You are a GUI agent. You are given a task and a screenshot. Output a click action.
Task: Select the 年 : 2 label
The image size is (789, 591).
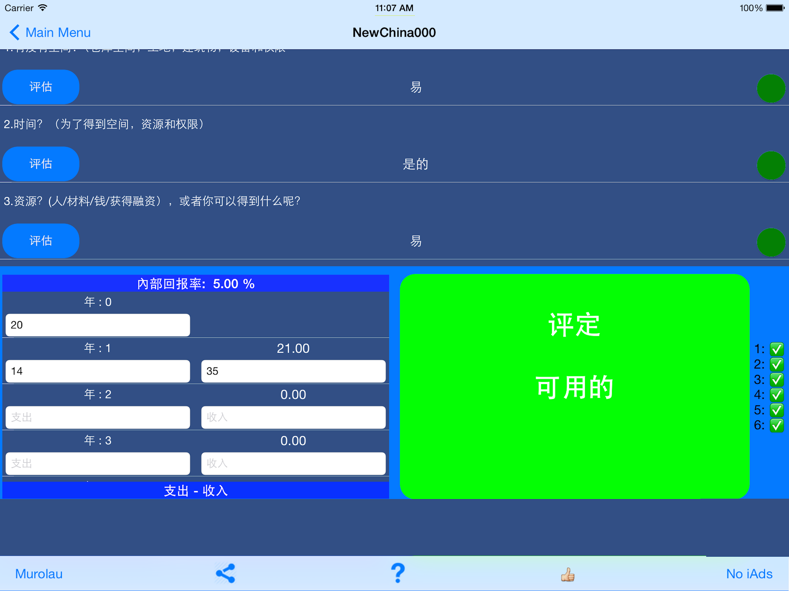pos(98,394)
